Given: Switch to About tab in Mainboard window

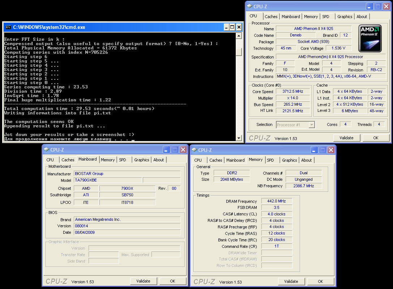Looking at the screenshot, I should (159, 160).
